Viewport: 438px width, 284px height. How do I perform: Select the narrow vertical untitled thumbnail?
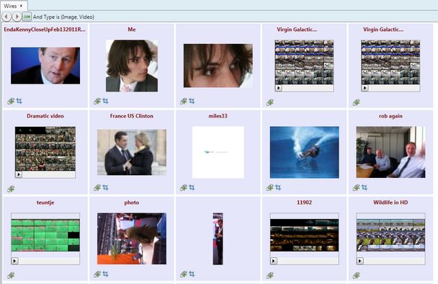point(218,239)
